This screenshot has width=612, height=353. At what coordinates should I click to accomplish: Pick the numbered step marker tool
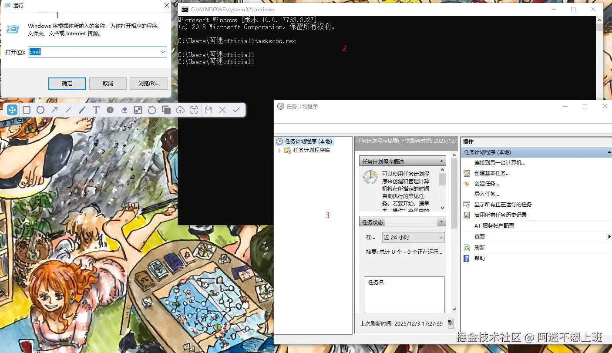click(110, 110)
